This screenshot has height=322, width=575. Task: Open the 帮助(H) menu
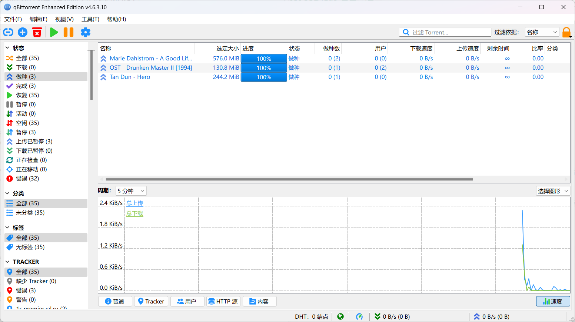coord(116,19)
